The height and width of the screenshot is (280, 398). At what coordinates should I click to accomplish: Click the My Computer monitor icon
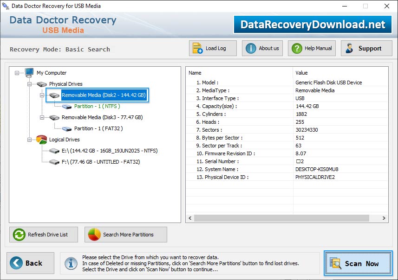[x=29, y=73]
